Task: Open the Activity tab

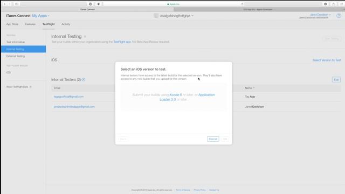Action: 66,24
